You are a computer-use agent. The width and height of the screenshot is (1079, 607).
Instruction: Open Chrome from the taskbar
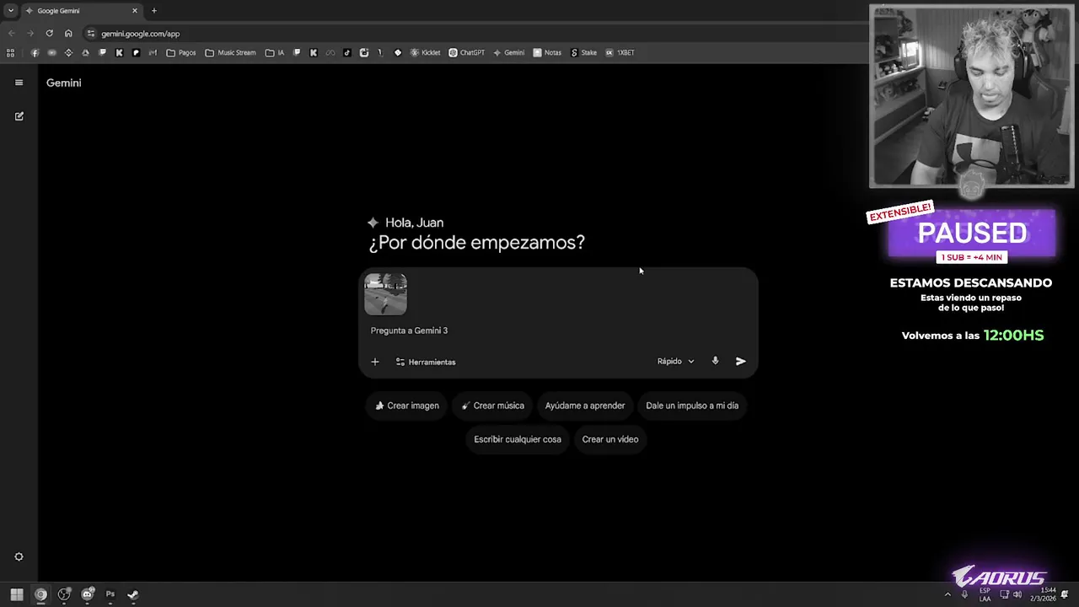pos(40,594)
